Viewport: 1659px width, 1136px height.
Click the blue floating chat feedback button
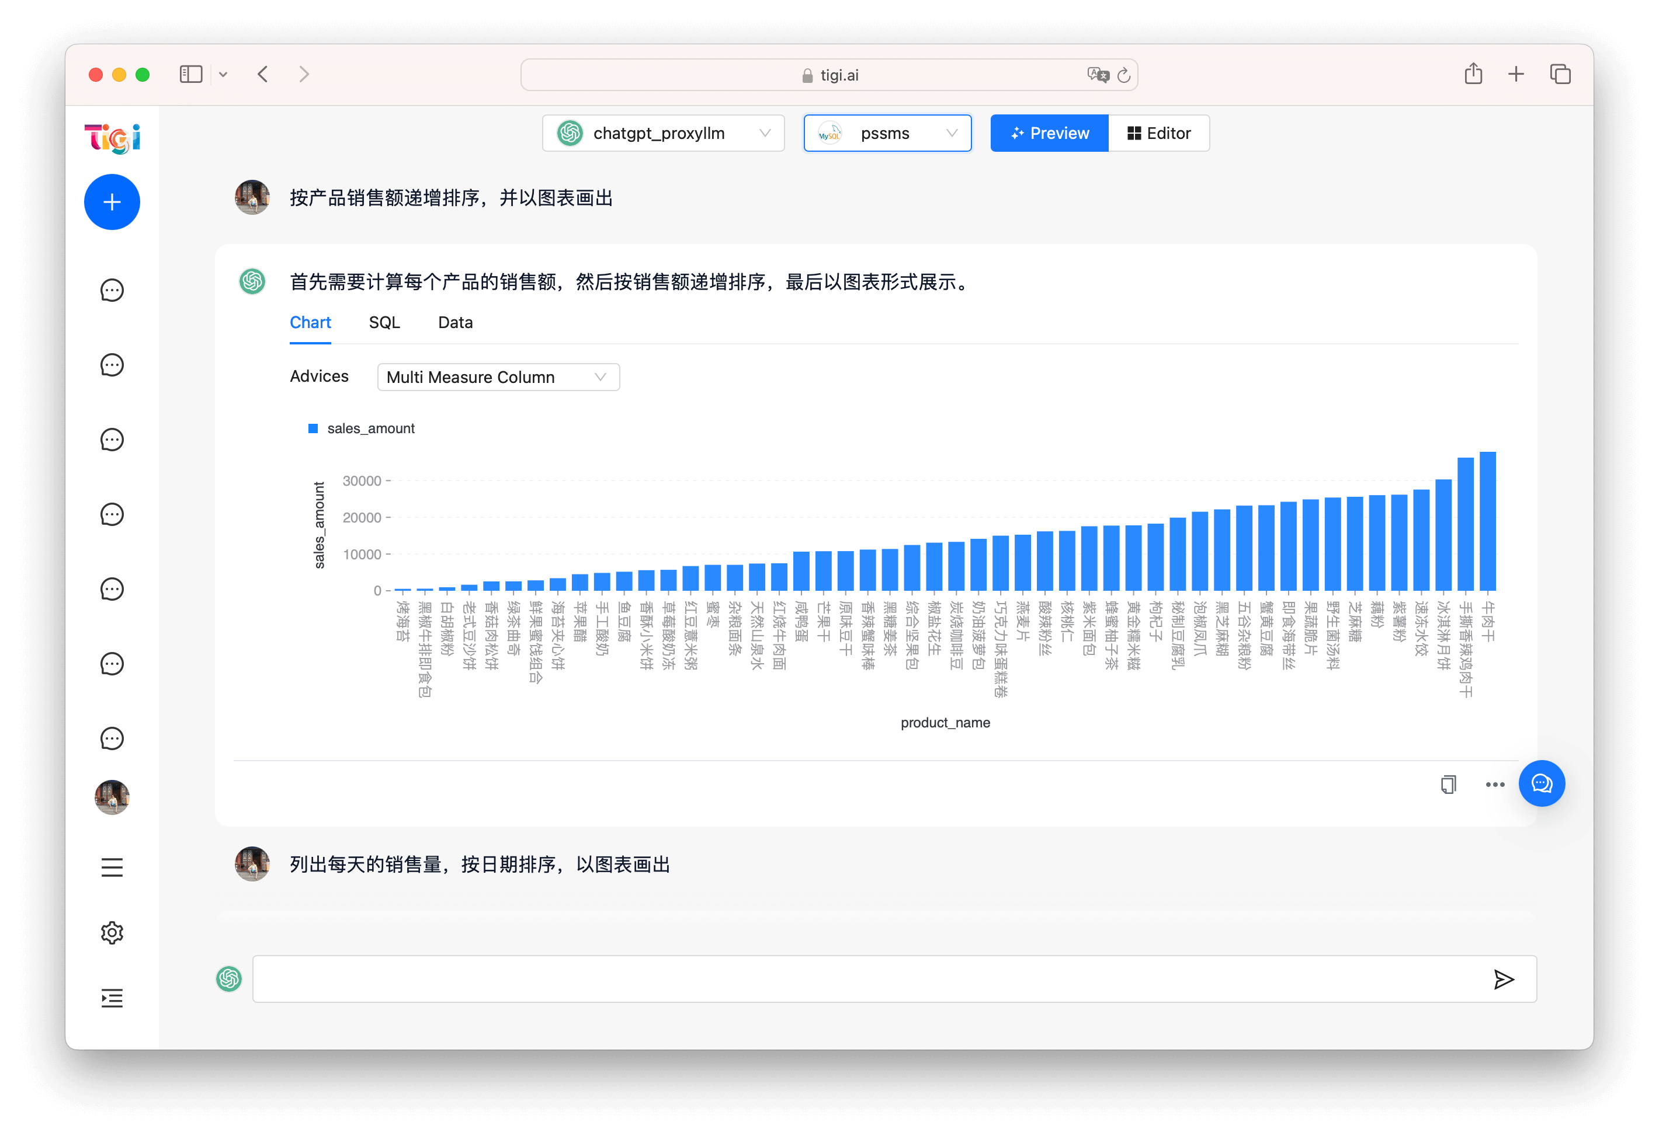[x=1541, y=783]
